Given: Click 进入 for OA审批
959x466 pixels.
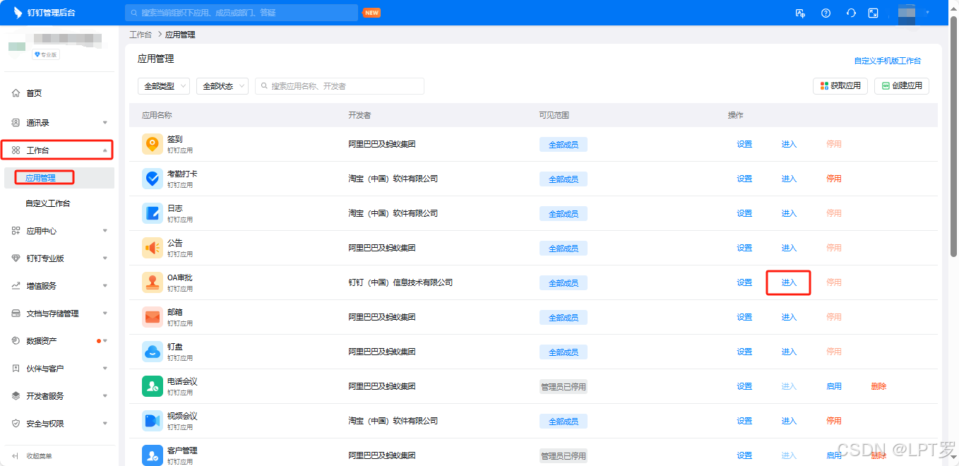Looking at the screenshot, I should [x=789, y=282].
